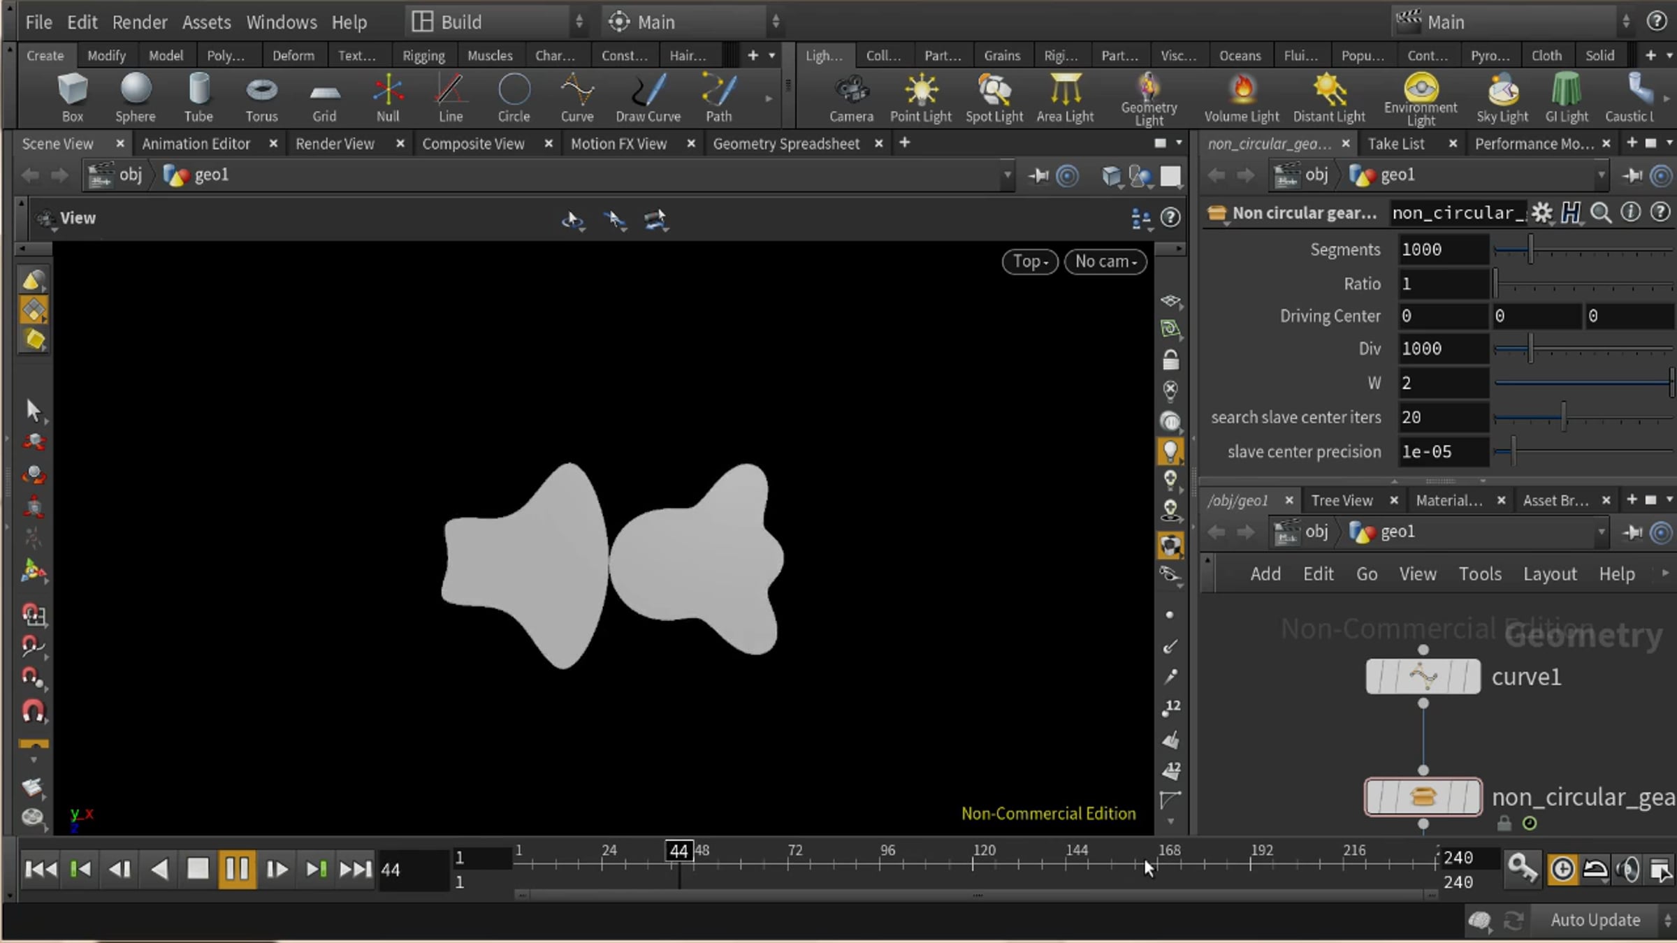
Task: Adjust the slave center precision slider
Action: click(1583, 451)
